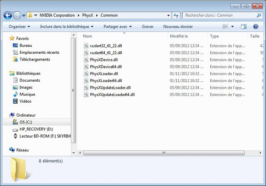Open the Images library
The height and width of the screenshot is (186, 266).
(26, 87)
